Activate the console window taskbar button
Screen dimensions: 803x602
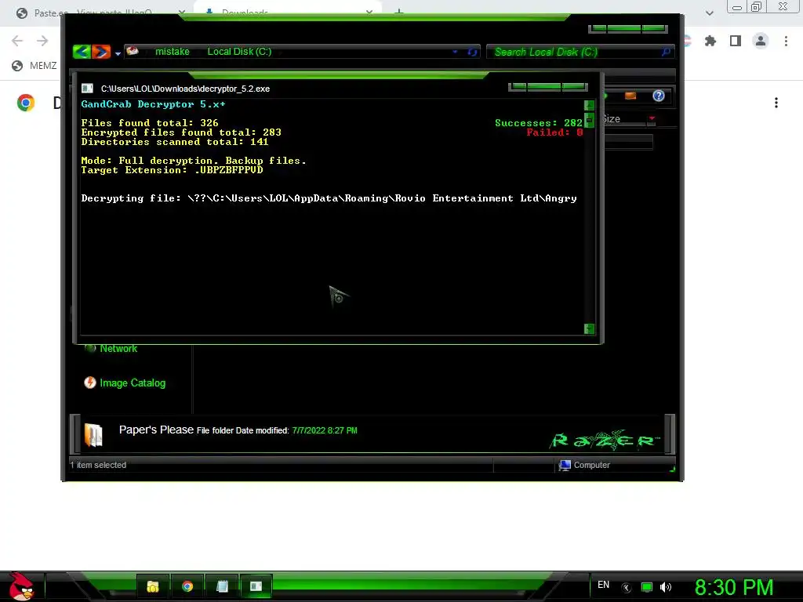[256, 586]
